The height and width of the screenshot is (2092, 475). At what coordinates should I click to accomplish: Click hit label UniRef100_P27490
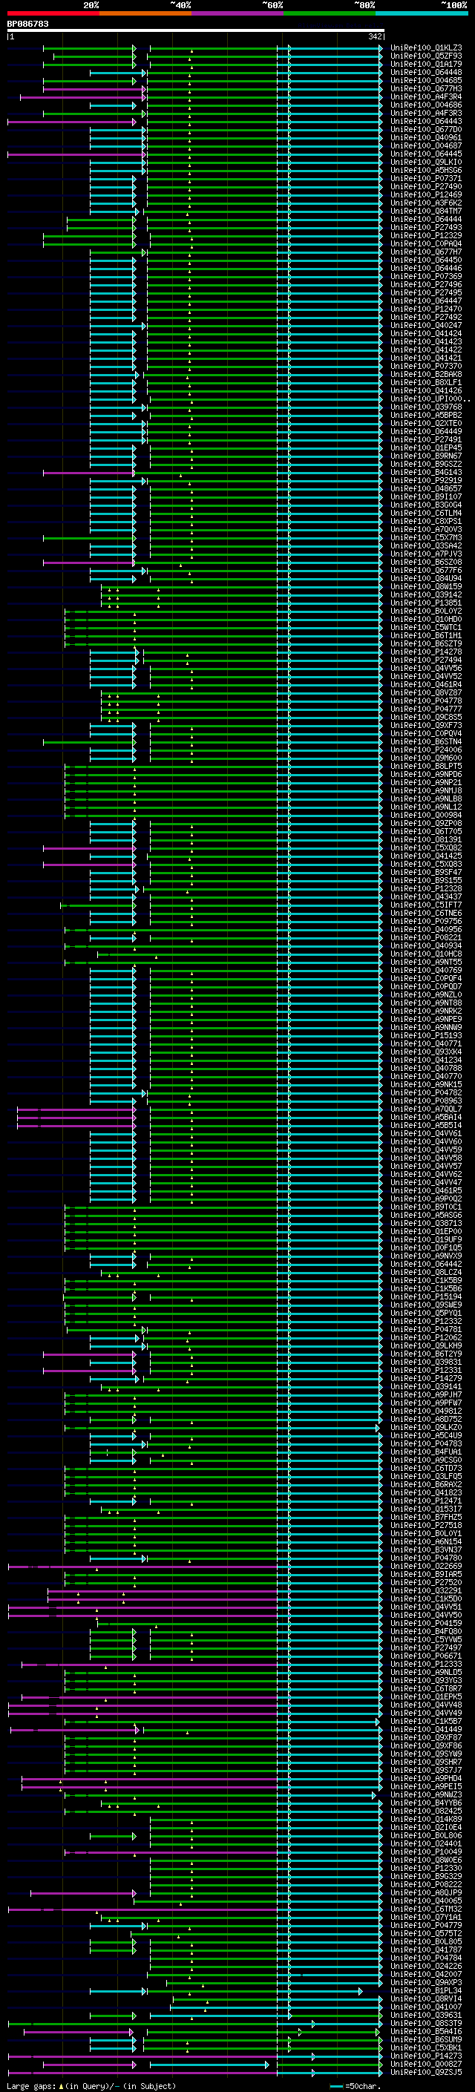(x=426, y=187)
